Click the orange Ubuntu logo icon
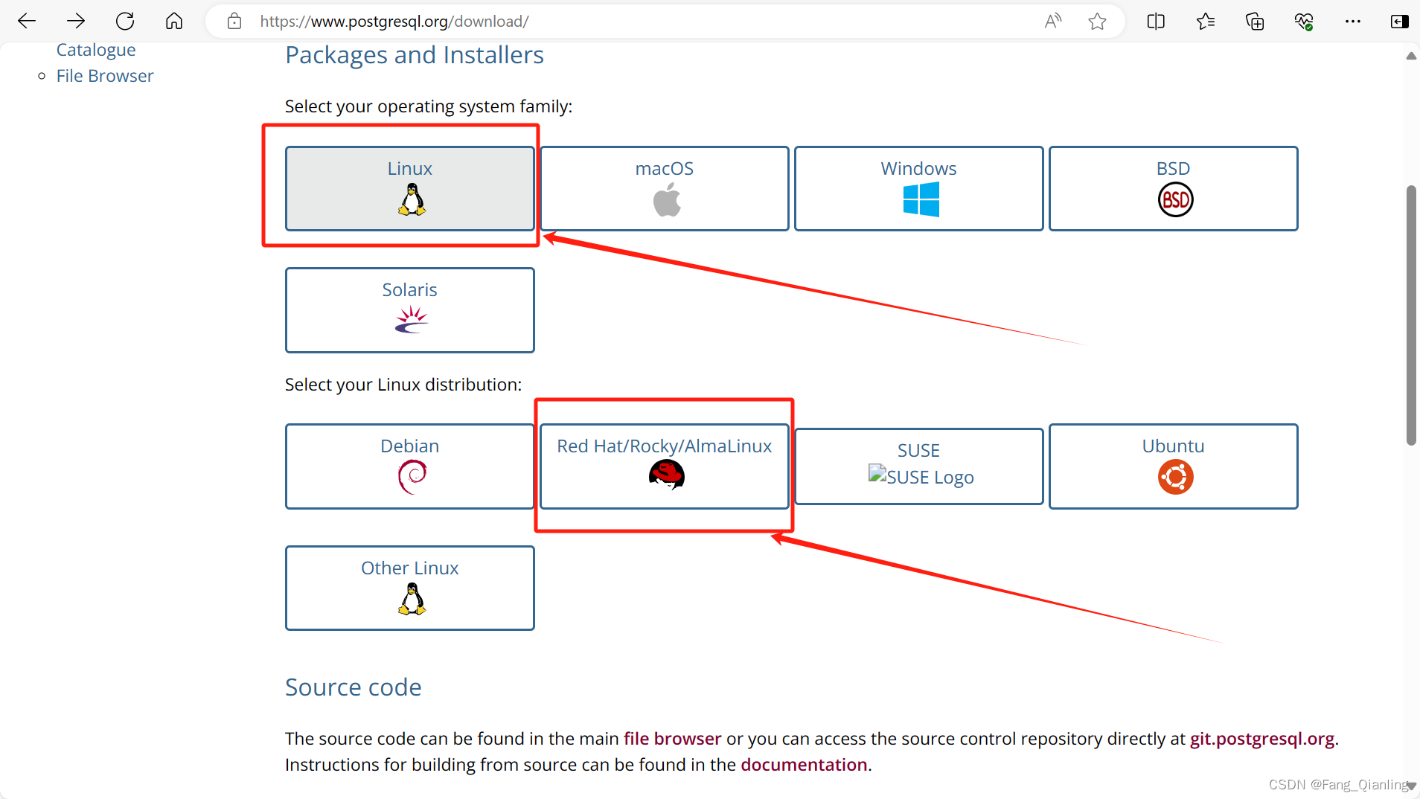The width and height of the screenshot is (1420, 799). 1176,477
